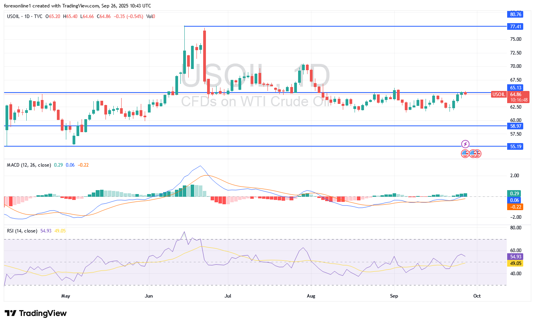Click the 80.76 price label at top
The width and height of the screenshot is (535, 325).
tap(515, 15)
